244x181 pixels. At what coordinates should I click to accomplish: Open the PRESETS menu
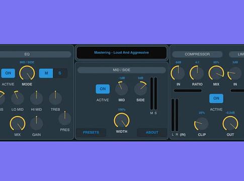tap(91, 132)
